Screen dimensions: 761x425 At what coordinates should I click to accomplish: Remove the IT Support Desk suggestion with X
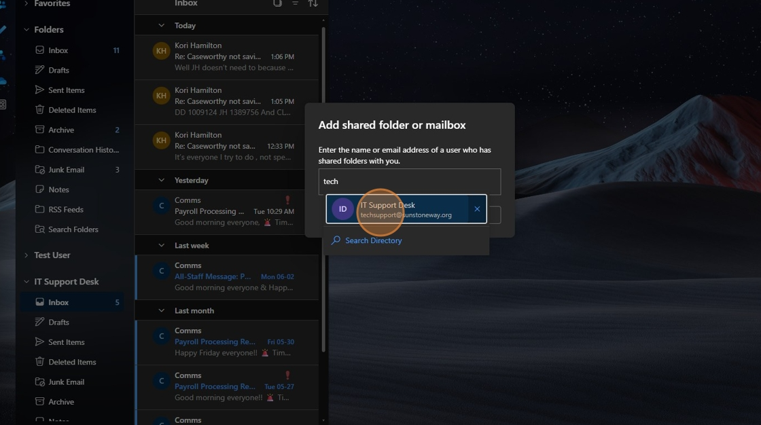477,209
